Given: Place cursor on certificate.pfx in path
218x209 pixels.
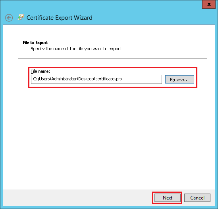Looking at the screenshot, I should [x=109, y=79].
